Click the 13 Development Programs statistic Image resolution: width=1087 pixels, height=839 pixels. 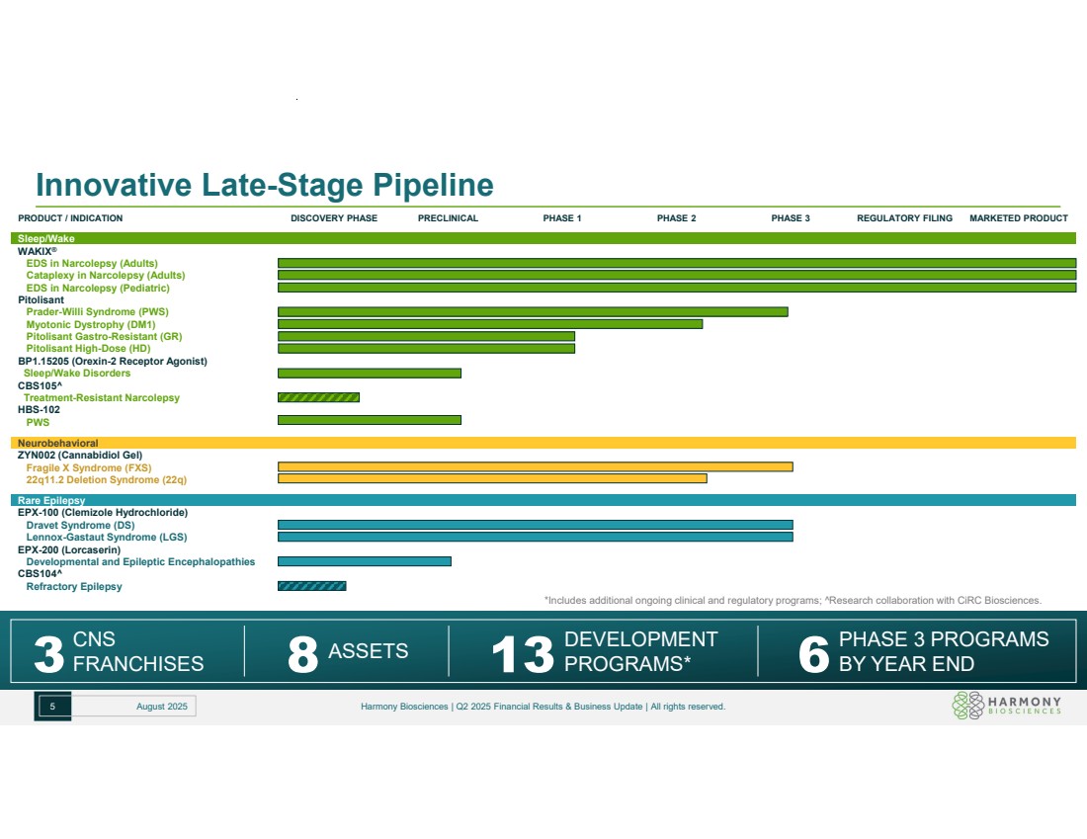tap(603, 651)
